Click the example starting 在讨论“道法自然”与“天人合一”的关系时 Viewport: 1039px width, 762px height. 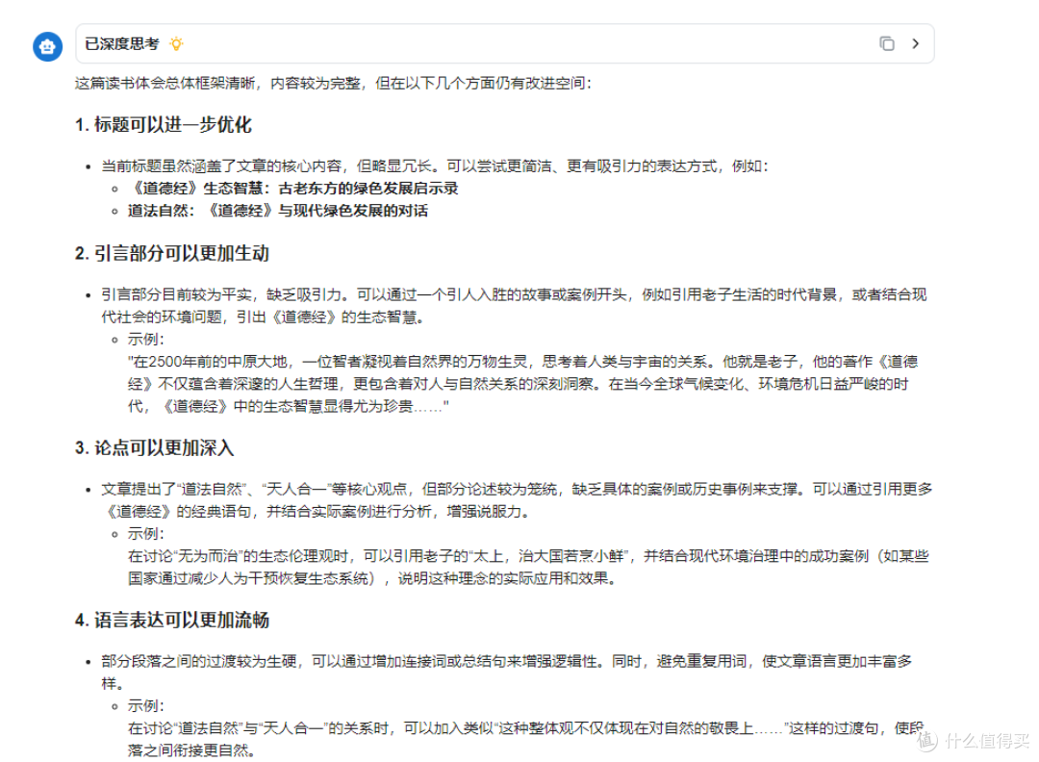[x=525, y=740]
